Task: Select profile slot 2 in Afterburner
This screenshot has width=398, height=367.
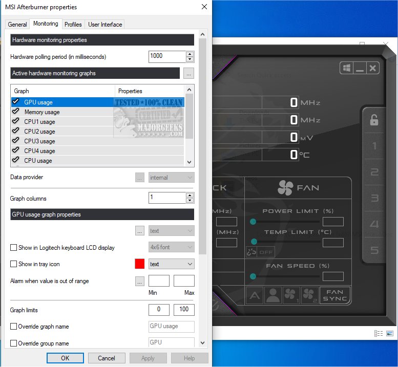Action: (374, 172)
